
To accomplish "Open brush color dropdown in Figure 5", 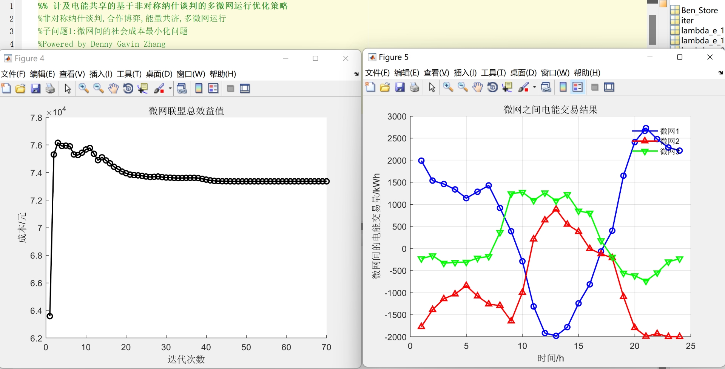I will click(534, 87).
